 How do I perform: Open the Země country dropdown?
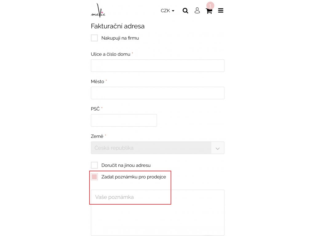pyautogui.click(x=151, y=148)
